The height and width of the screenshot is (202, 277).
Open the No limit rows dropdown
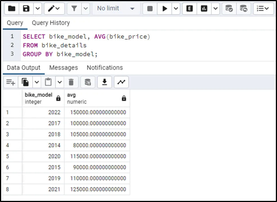(x=116, y=9)
